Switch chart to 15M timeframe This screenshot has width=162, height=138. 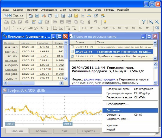pos(105,28)
